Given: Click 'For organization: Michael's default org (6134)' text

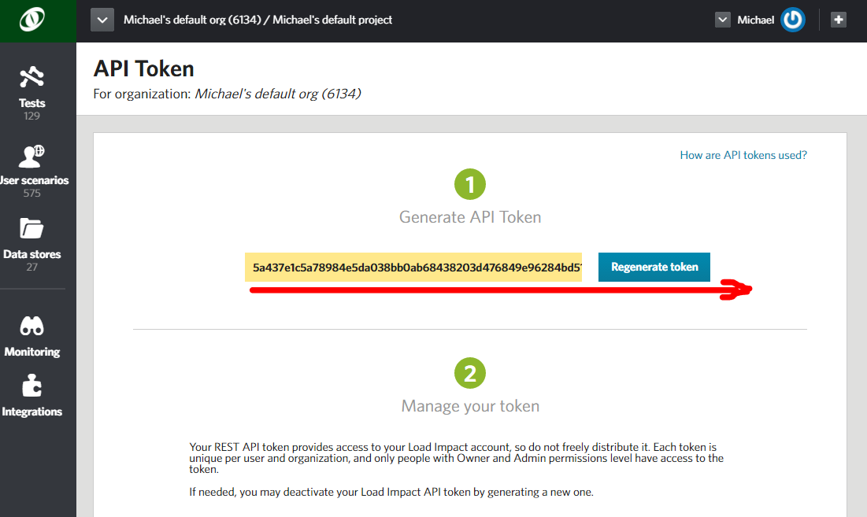Looking at the screenshot, I should point(228,94).
